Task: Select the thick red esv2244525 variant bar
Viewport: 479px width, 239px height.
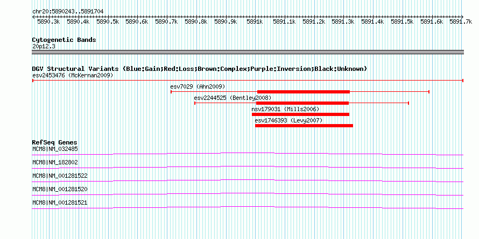Action: (x=302, y=103)
